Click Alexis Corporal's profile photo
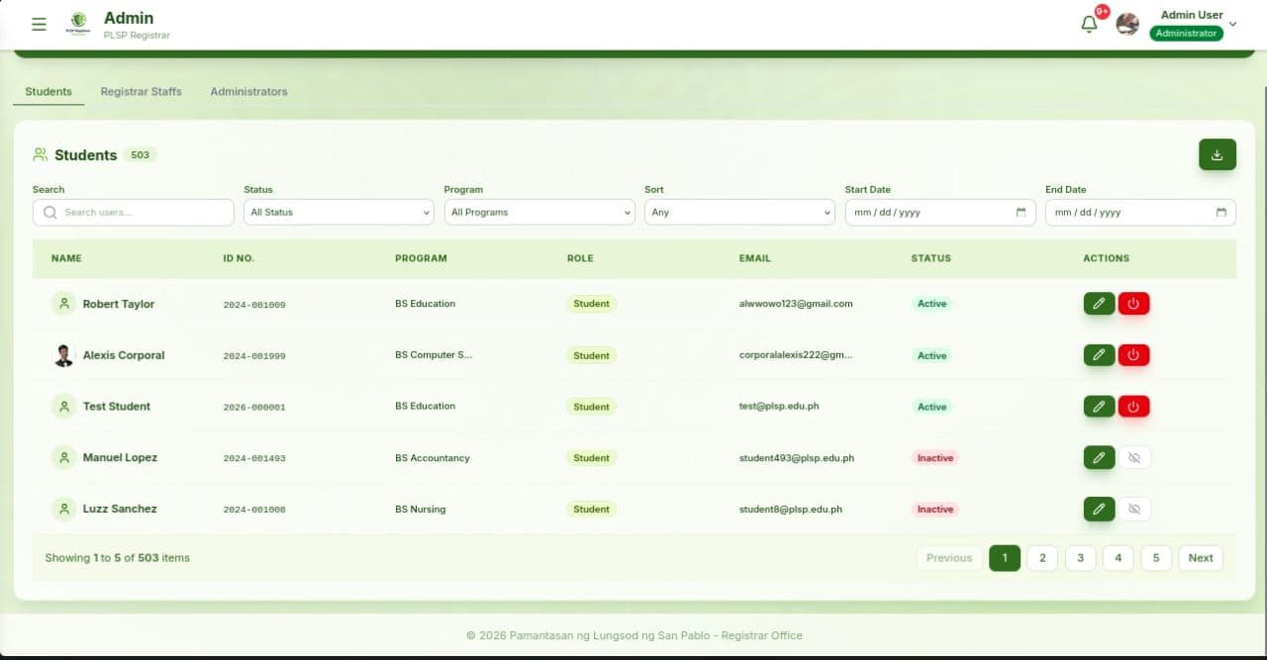Screen dimensions: 1267x660 pos(64,355)
